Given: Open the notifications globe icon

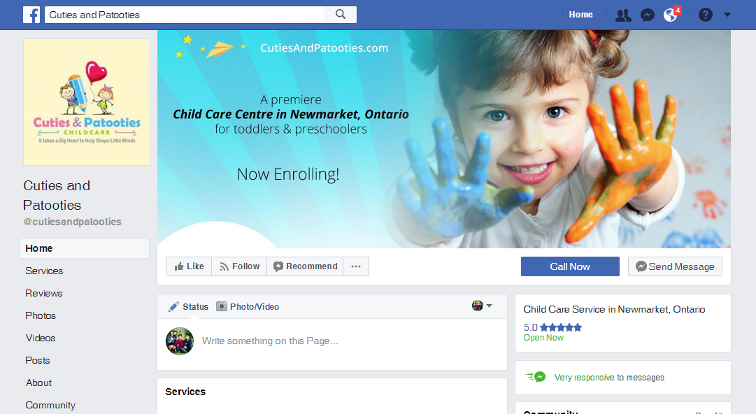Looking at the screenshot, I should point(670,15).
